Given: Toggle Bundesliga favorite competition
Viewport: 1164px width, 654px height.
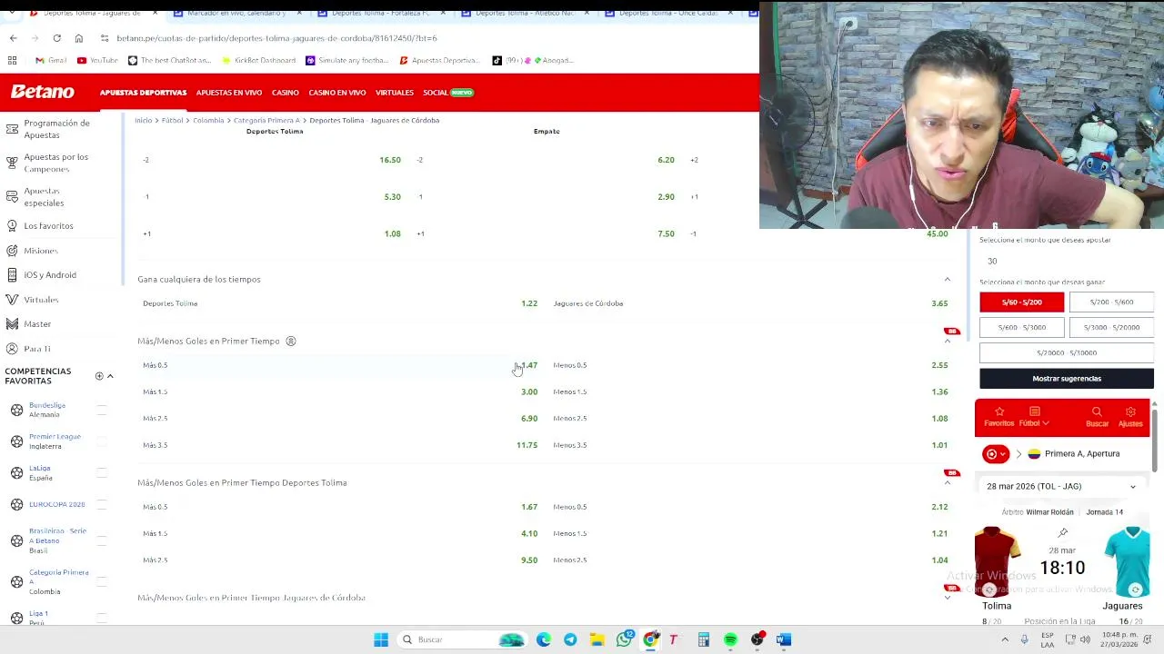Looking at the screenshot, I should (102, 410).
